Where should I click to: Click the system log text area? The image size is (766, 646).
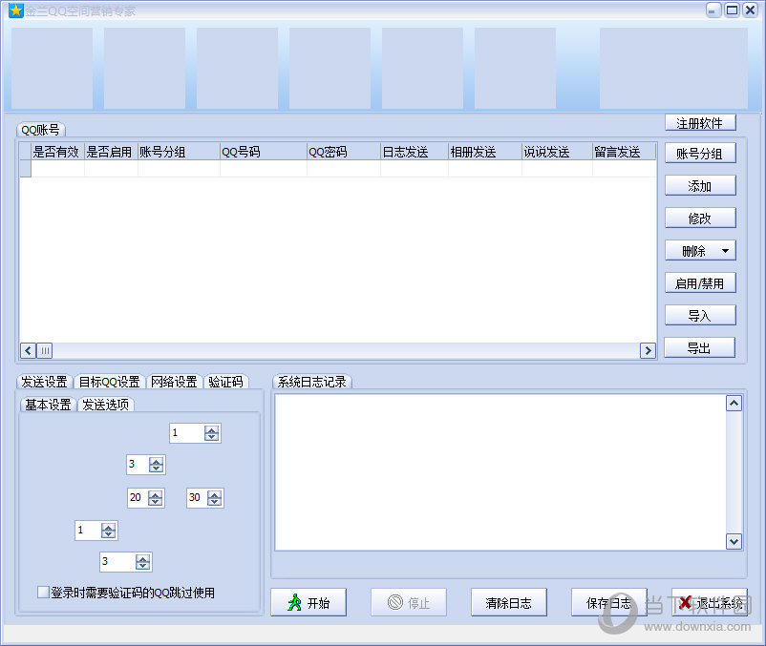tap(500, 471)
